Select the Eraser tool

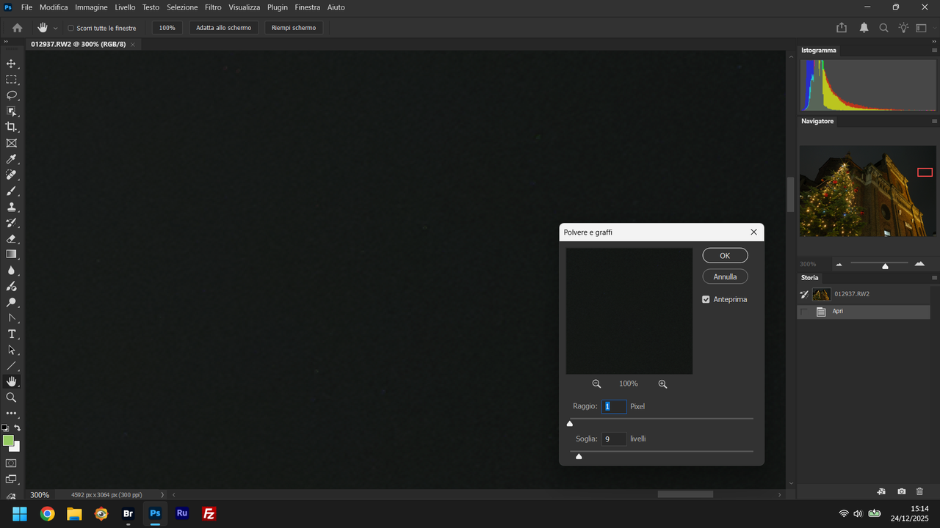pos(11,238)
